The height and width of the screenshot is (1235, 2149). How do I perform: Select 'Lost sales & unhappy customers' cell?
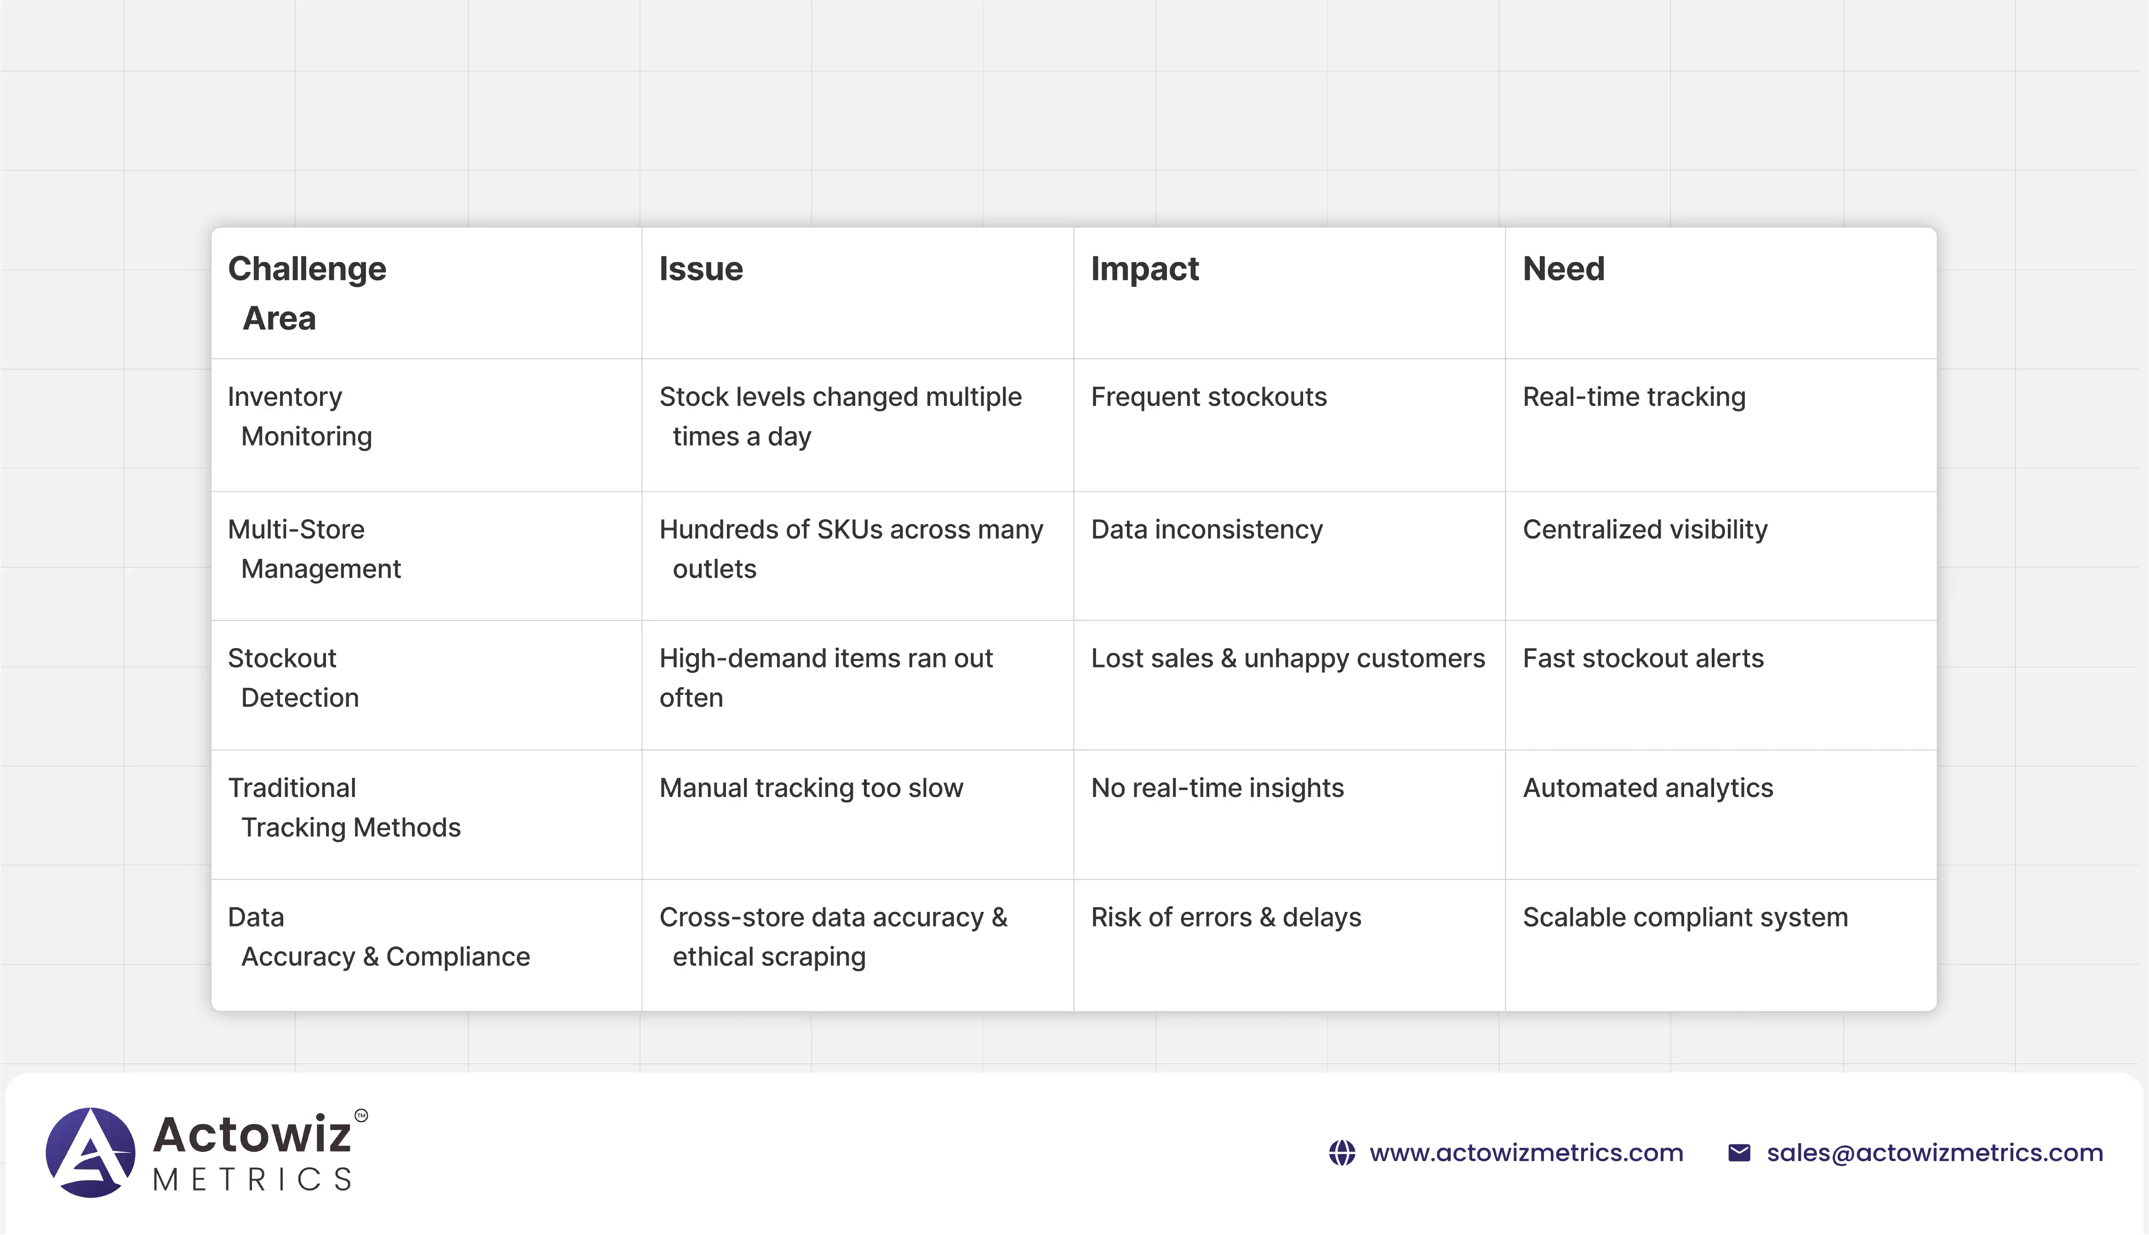click(1289, 658)
